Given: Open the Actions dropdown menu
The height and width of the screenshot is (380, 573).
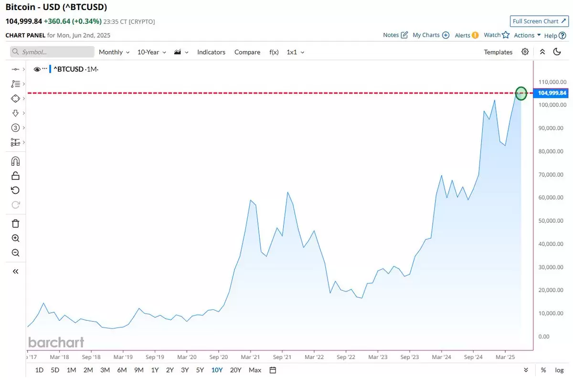Looking at the screenshot, I should click(527, 35).
